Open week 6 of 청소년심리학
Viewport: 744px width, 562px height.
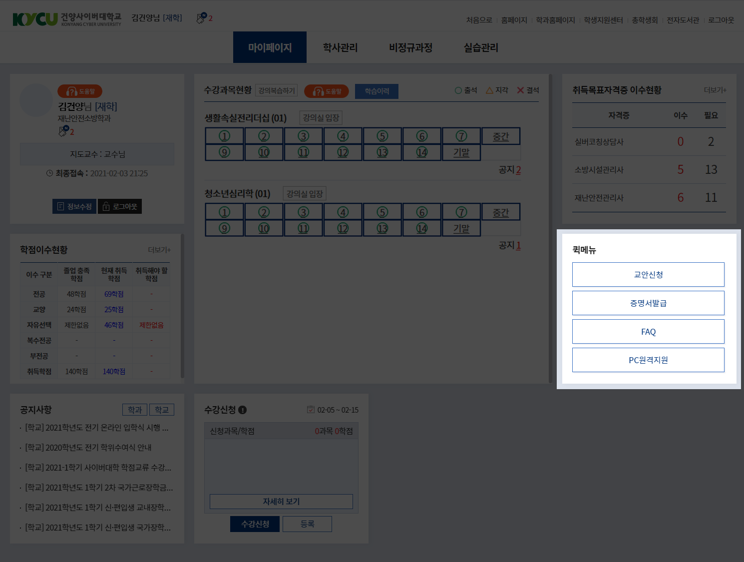coord(422,212)
